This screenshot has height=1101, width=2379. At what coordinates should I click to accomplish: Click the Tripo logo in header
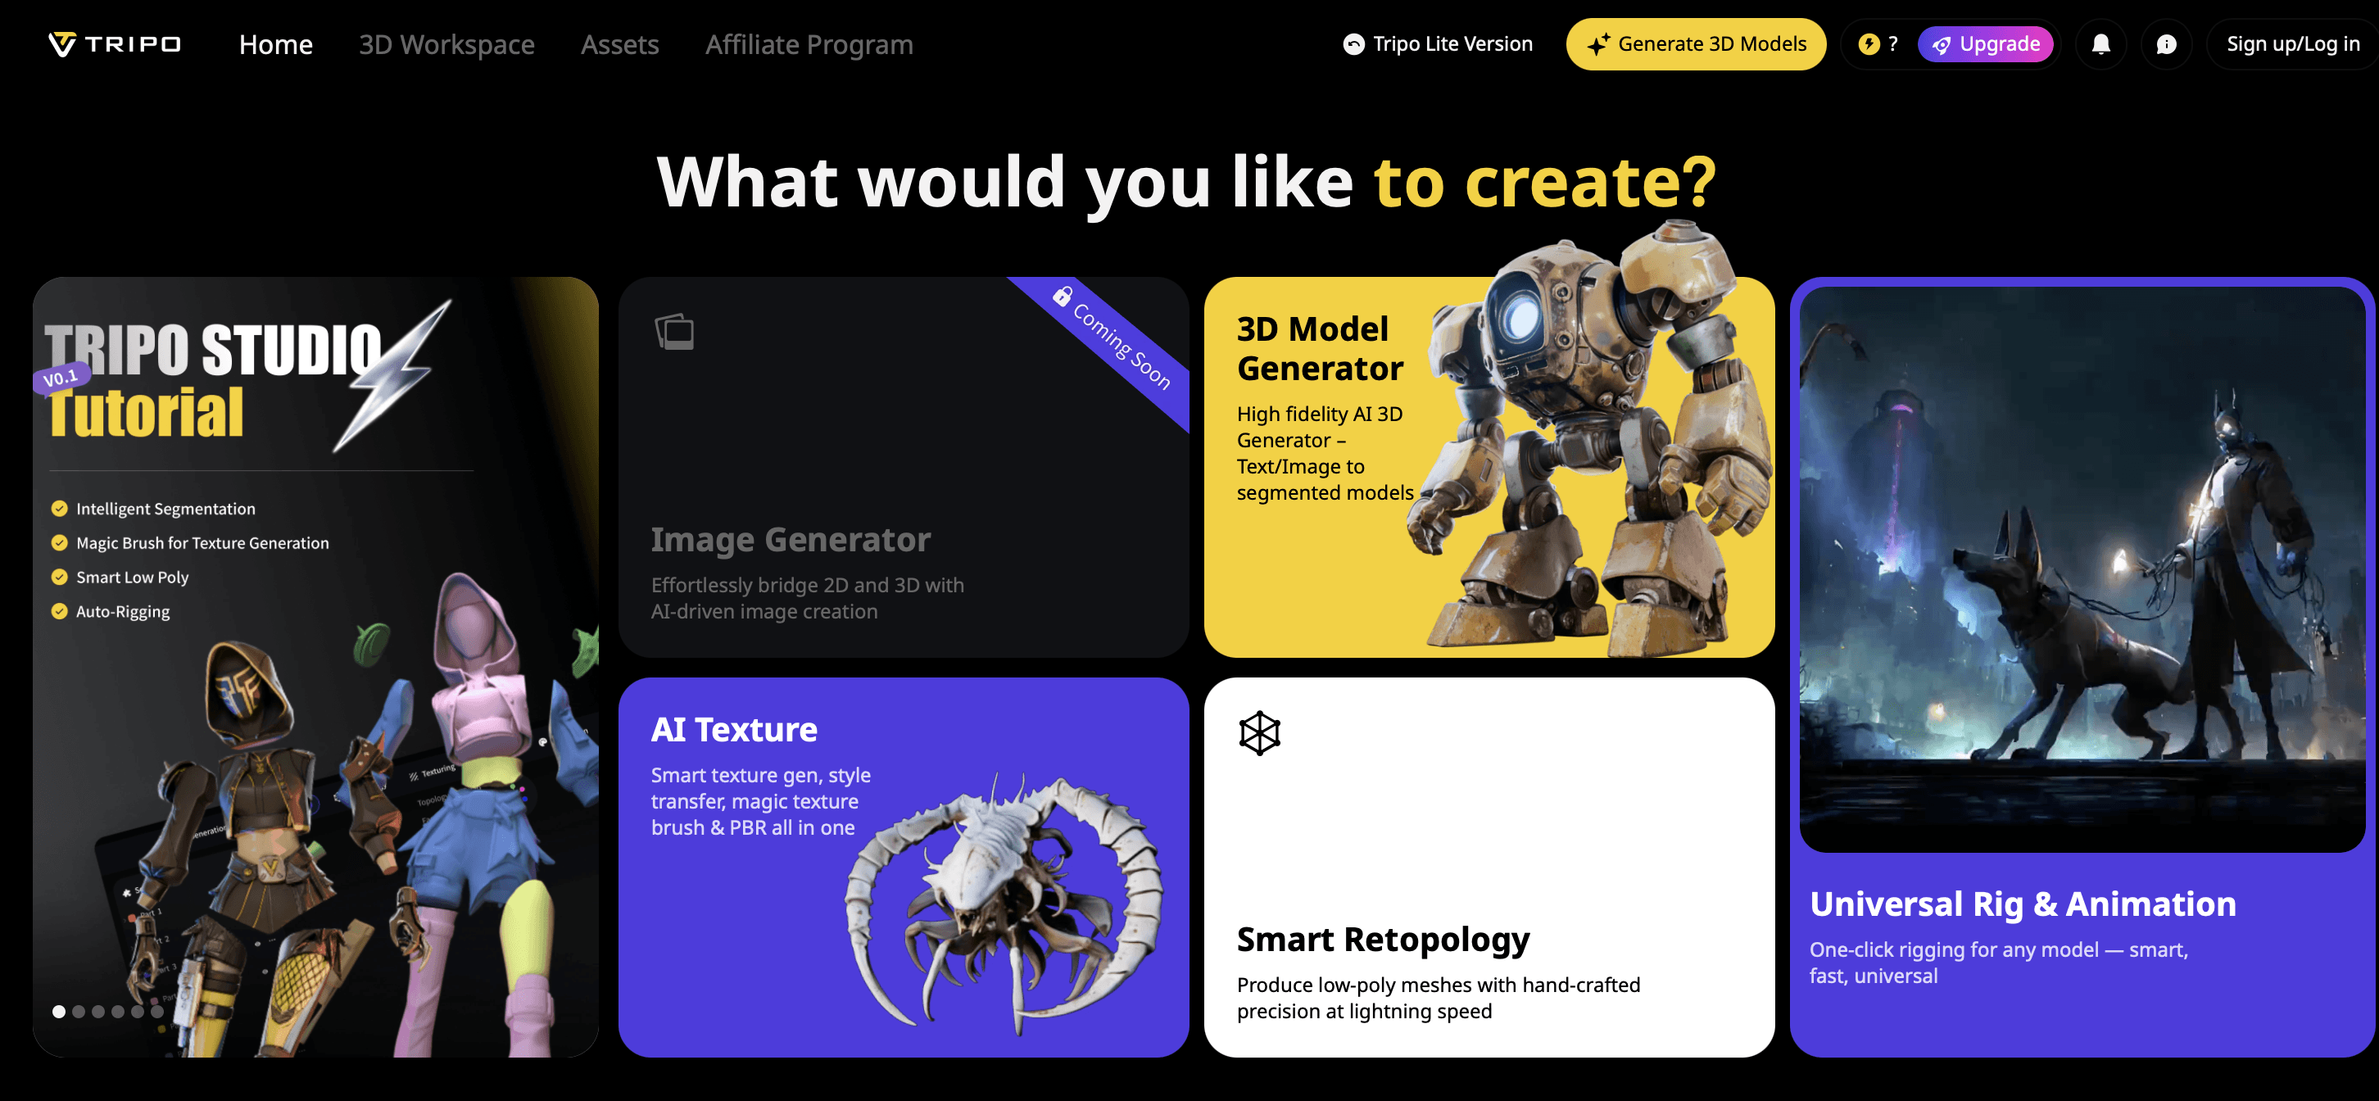115,44
